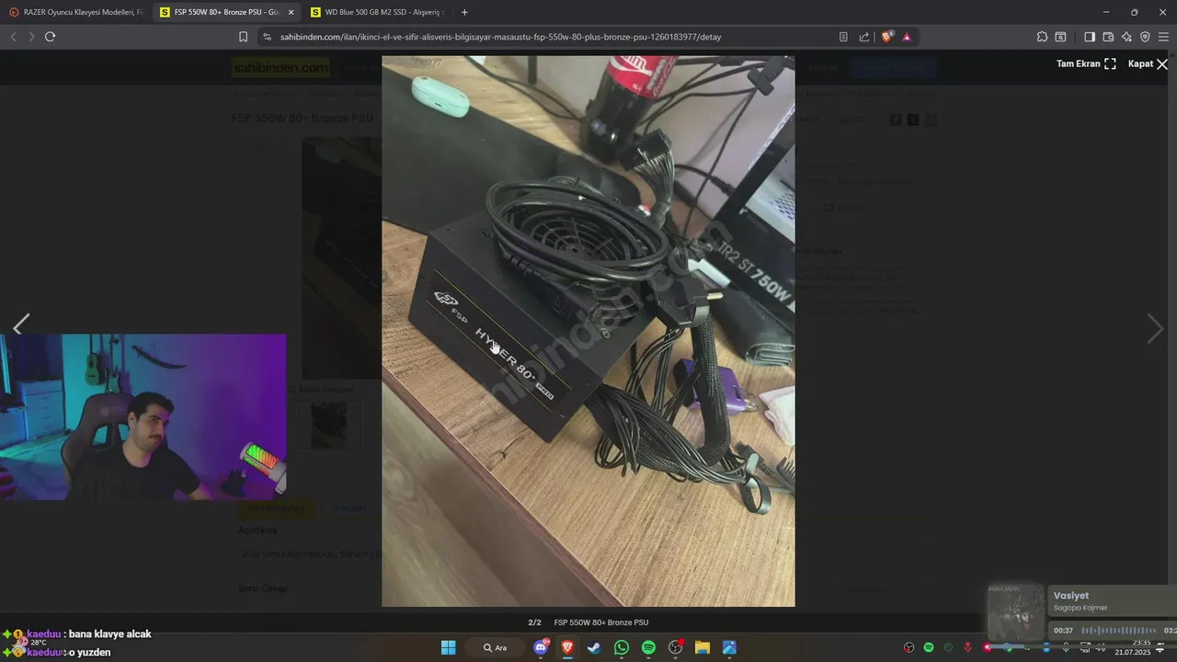Open WhatsApp from the taskbar
This screenshot has height=662, width=1177.
(622, 647)
